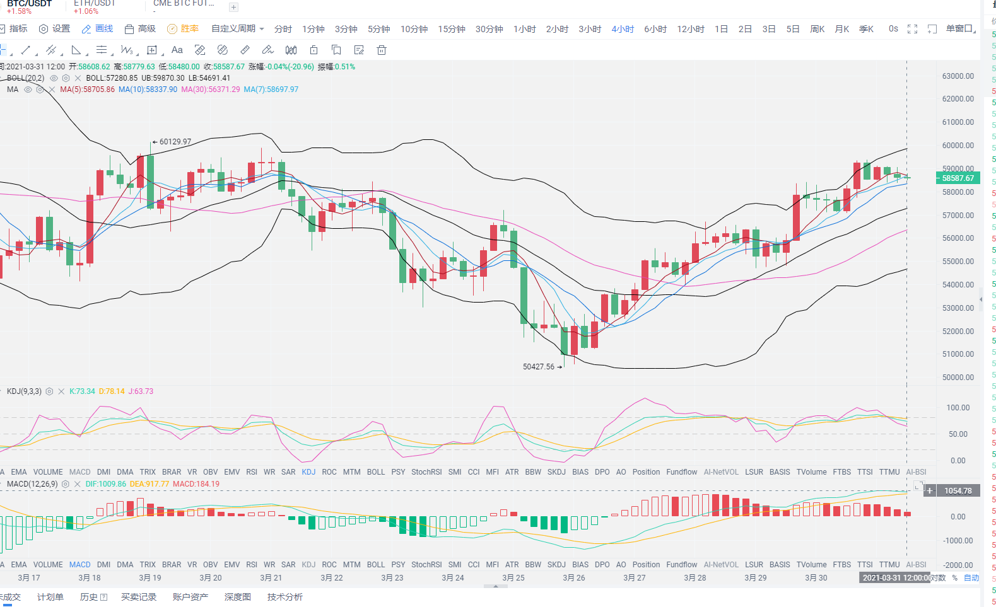Open the 计划单 planned orders tab
996x607 pixels.
click(x=50, y=597)
